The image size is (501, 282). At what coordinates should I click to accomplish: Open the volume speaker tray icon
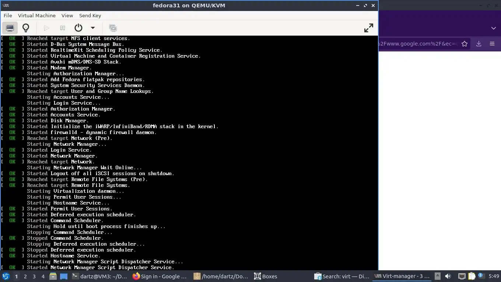pyautogui.click(x=448, y=276)
